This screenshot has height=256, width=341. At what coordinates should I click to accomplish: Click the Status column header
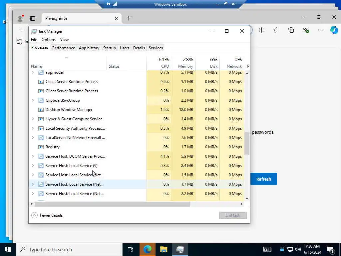(x=127, y=63)
